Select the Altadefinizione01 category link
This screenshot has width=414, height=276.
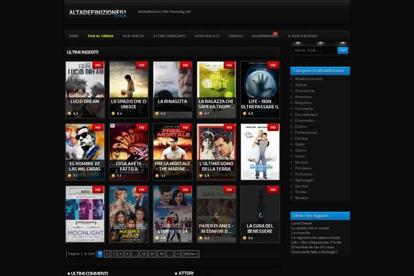309,79
